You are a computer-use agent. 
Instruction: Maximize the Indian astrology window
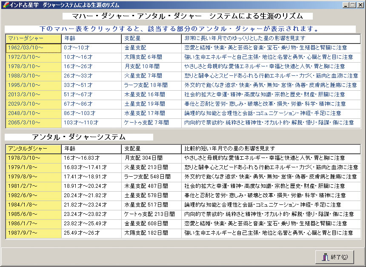353,5
